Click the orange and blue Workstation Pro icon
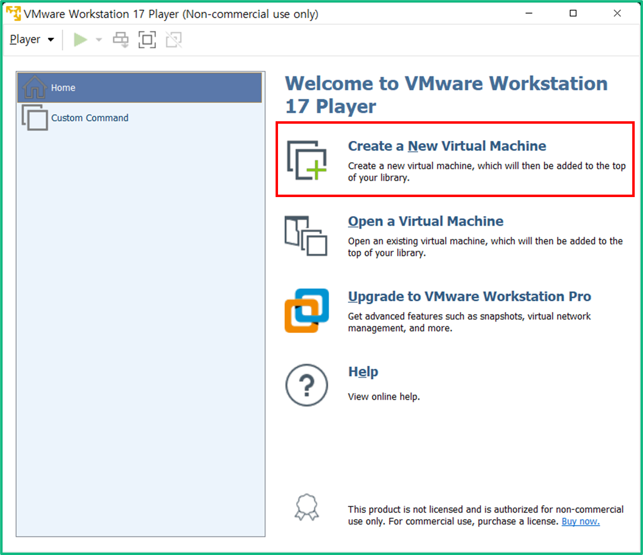The image size is (643, 555). (307, 311)
